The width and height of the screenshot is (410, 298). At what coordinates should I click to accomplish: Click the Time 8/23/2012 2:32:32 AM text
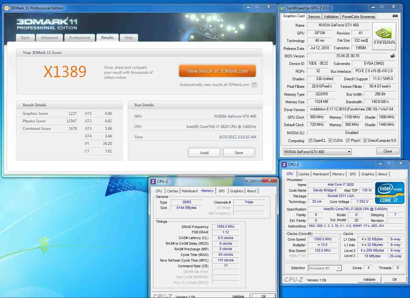pos(237,137)
